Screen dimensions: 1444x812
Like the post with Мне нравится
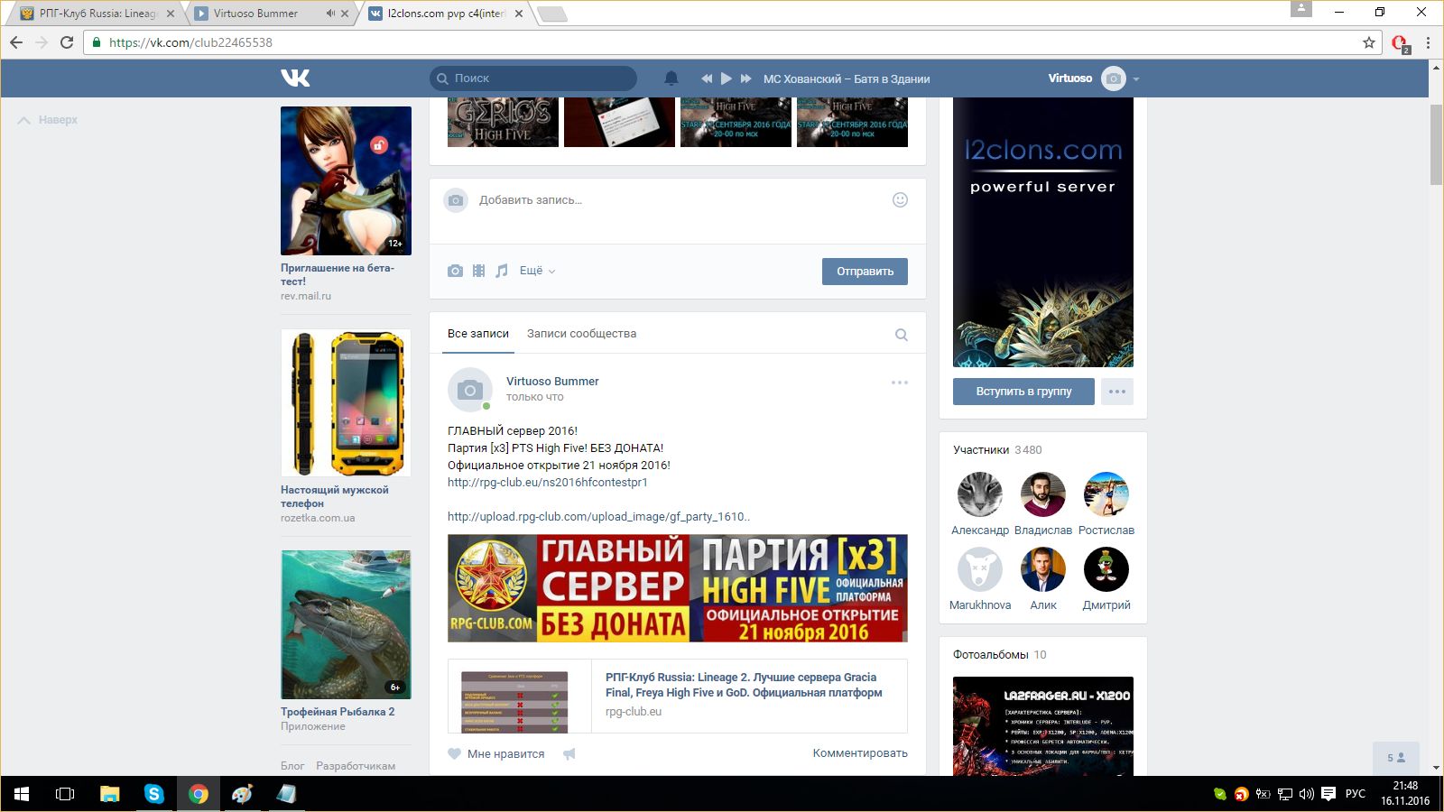coord(496,754)
